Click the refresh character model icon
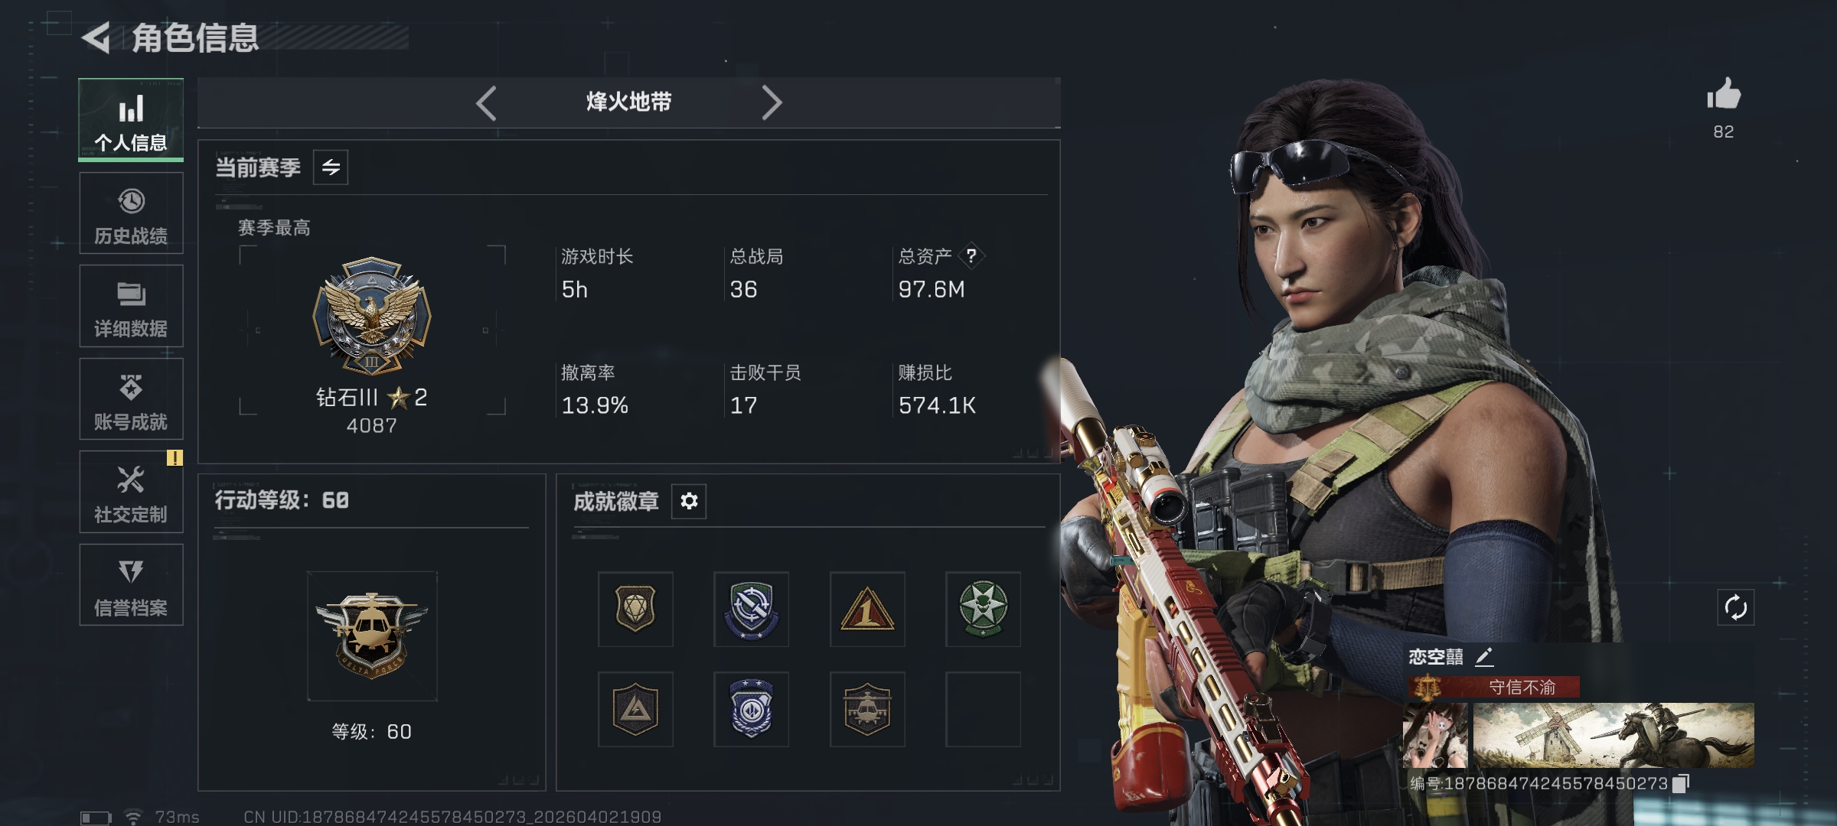The width and height of the screenshot is (1837, 826). click(1735, 608)
